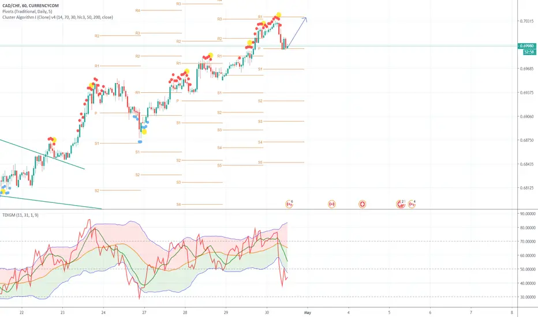The height and width of the screenshot is (317, 538).
Task: Click the 0.68750 price axis label
Action: pos(526,140)
